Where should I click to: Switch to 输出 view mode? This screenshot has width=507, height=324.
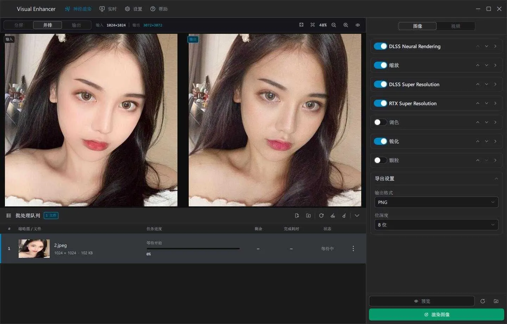[76, 25]
